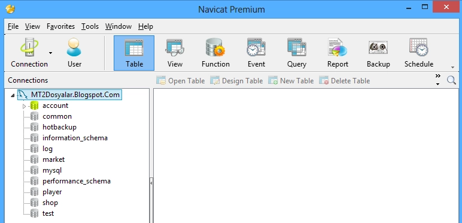Click the New Table button

click(x=291, y=80)
